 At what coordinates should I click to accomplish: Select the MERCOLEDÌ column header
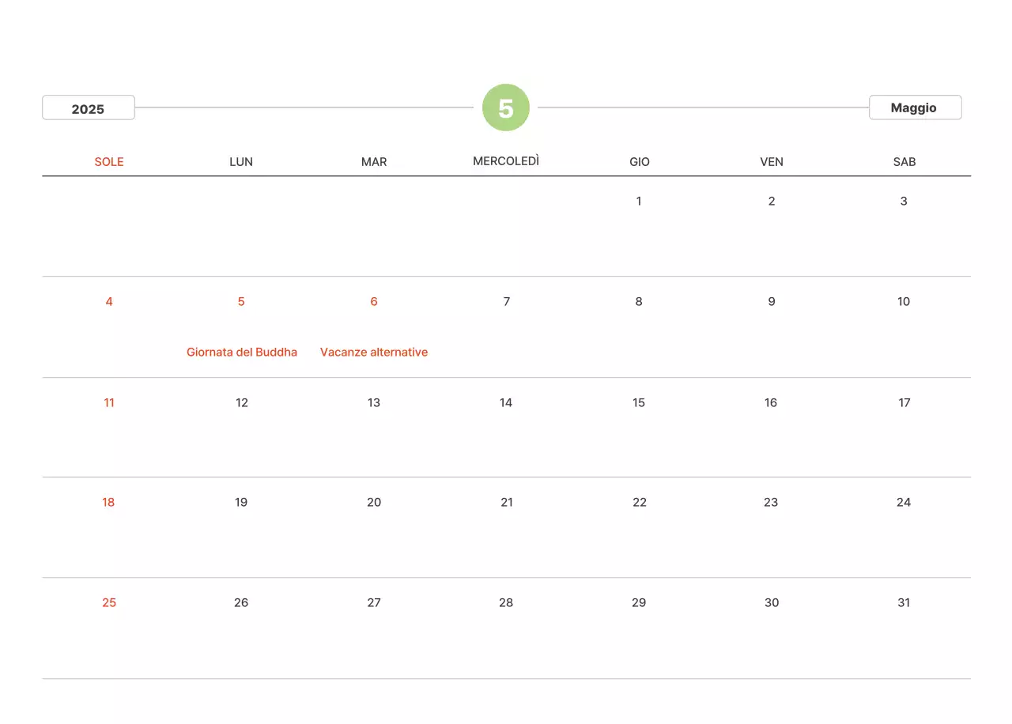click(x=506, y=161)
